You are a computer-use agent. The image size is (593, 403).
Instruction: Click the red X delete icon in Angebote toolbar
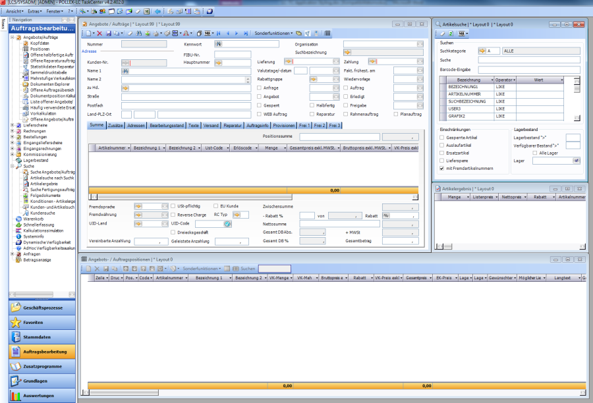tap(99, 33)
